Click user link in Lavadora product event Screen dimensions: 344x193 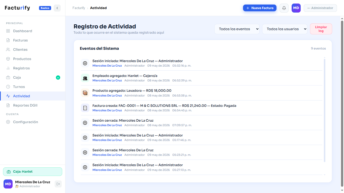coord(107,95)
